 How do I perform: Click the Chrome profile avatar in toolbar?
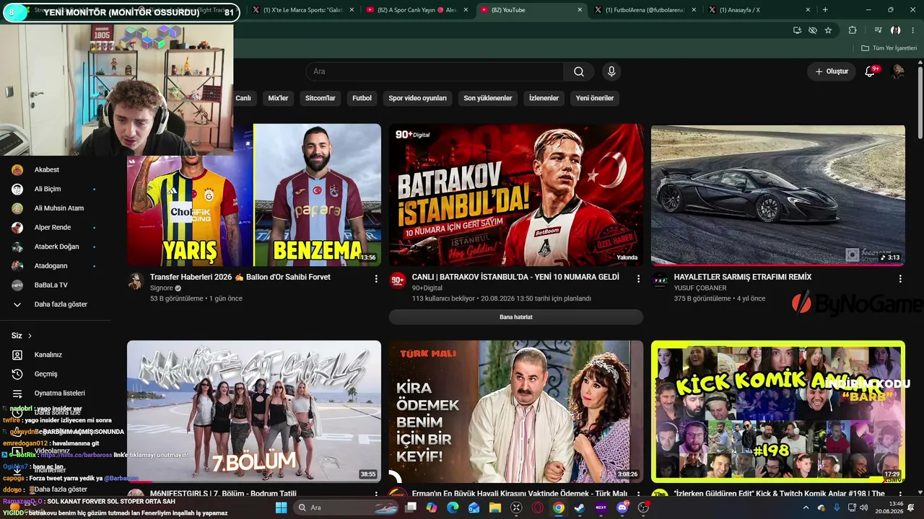pyautogui.click(x=896, y=30)
